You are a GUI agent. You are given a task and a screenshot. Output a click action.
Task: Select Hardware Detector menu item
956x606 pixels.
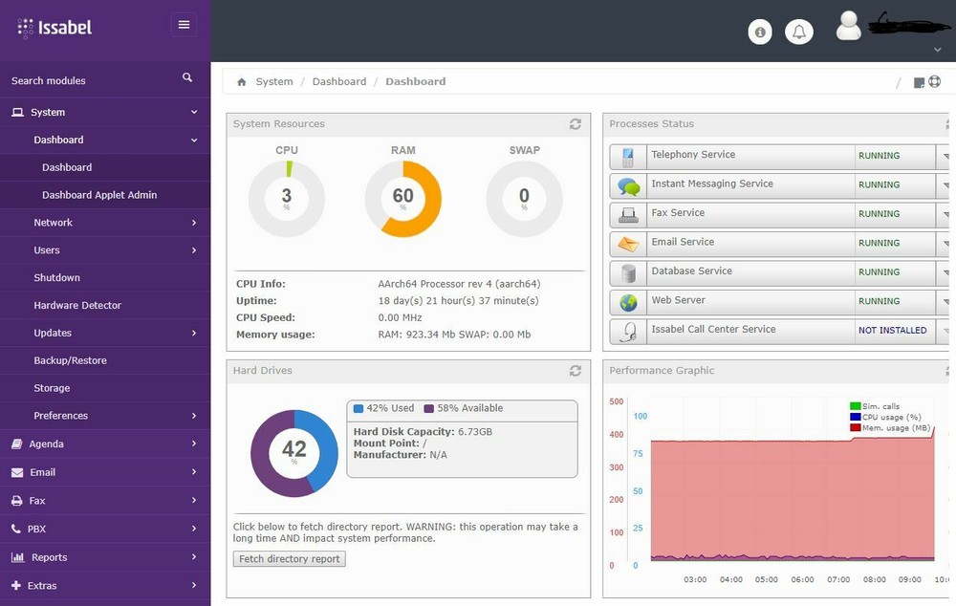(77, 306)
